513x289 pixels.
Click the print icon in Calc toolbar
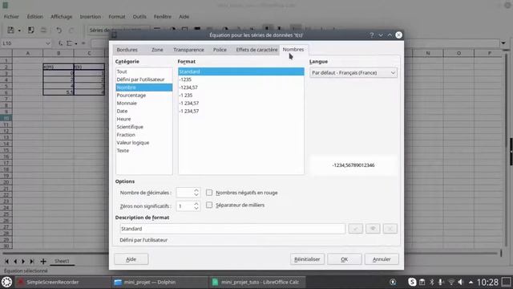click(x=43, y=31)
